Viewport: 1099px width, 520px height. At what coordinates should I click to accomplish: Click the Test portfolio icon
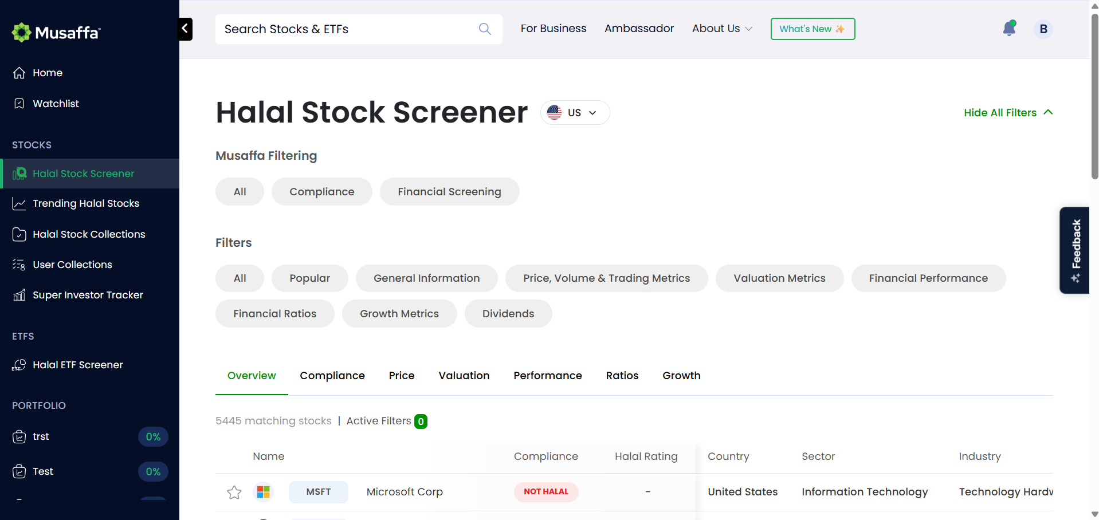(x=19, y=471)
